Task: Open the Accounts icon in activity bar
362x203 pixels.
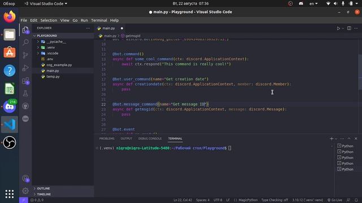Action: pyautogui.click(x=25, y=178)
